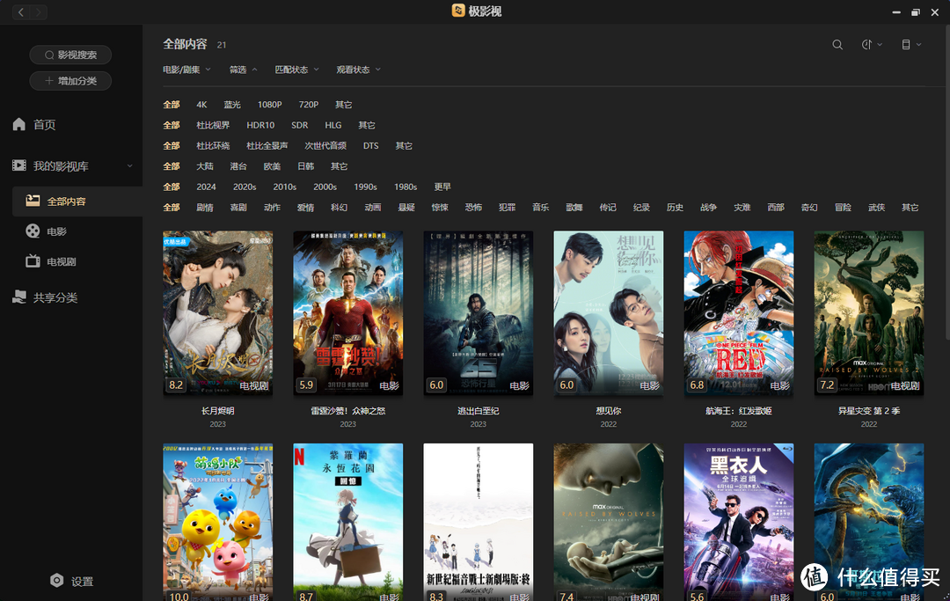Filter by 1990s decade

click(x=365, y=187)
